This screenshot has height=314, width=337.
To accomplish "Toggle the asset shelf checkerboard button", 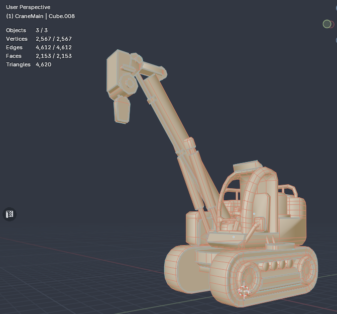I will pyautogui.click(x=10, y=214).
